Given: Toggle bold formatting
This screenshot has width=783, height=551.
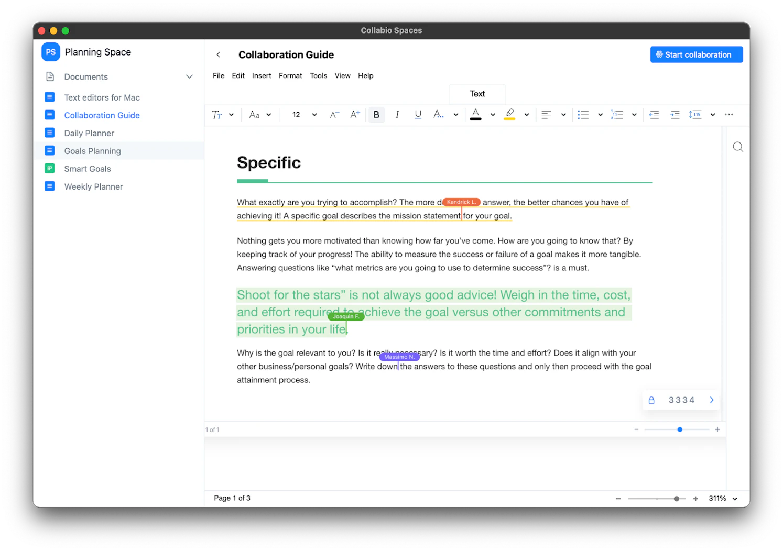Looking at the screenshot, I should pyautogui.click(x=376, y=115).
